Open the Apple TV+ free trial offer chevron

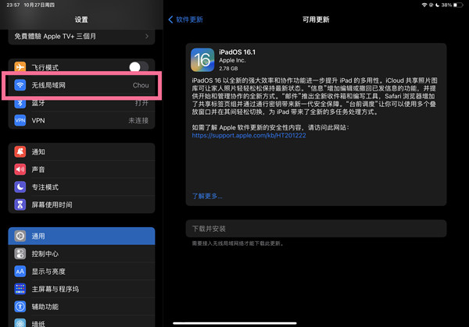147,36
